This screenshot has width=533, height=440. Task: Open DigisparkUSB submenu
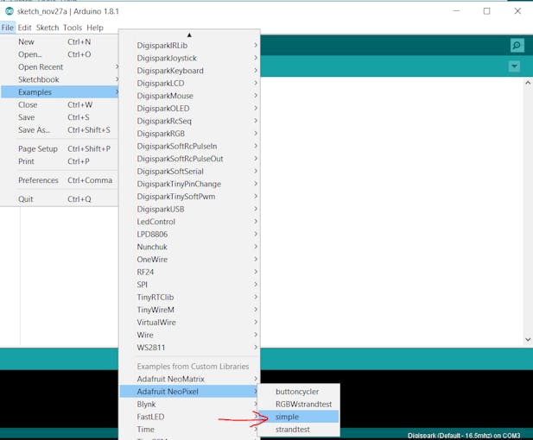click(x=189, y=209)
